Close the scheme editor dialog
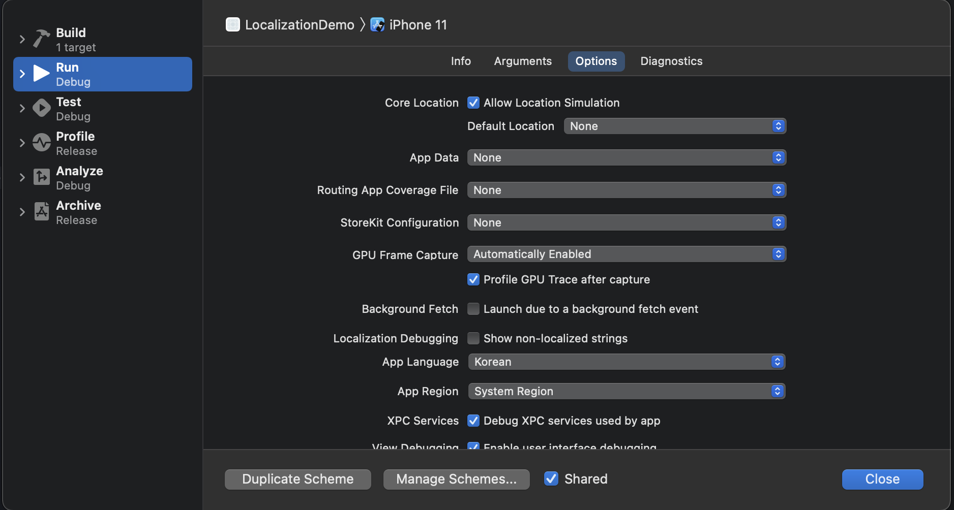This screenshot has width=954, height=510. [883, 479]
